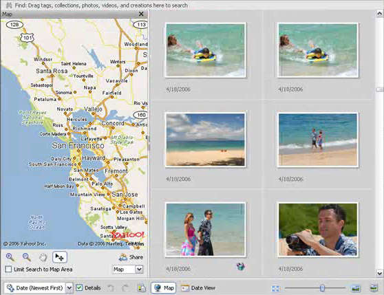Click the single photo view icon
Image resolution: width=384 pixels, height=295 pixels.
pos(356,288)
